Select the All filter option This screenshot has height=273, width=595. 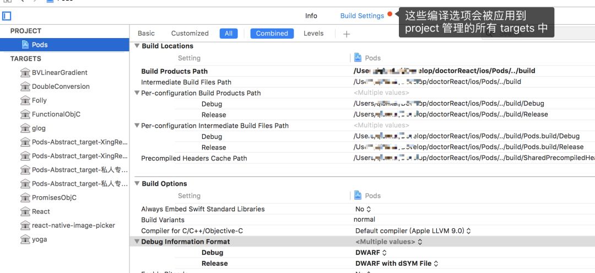point(228,34)
